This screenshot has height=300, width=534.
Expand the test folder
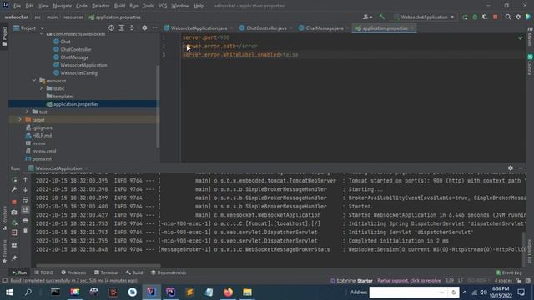(28, 112)
